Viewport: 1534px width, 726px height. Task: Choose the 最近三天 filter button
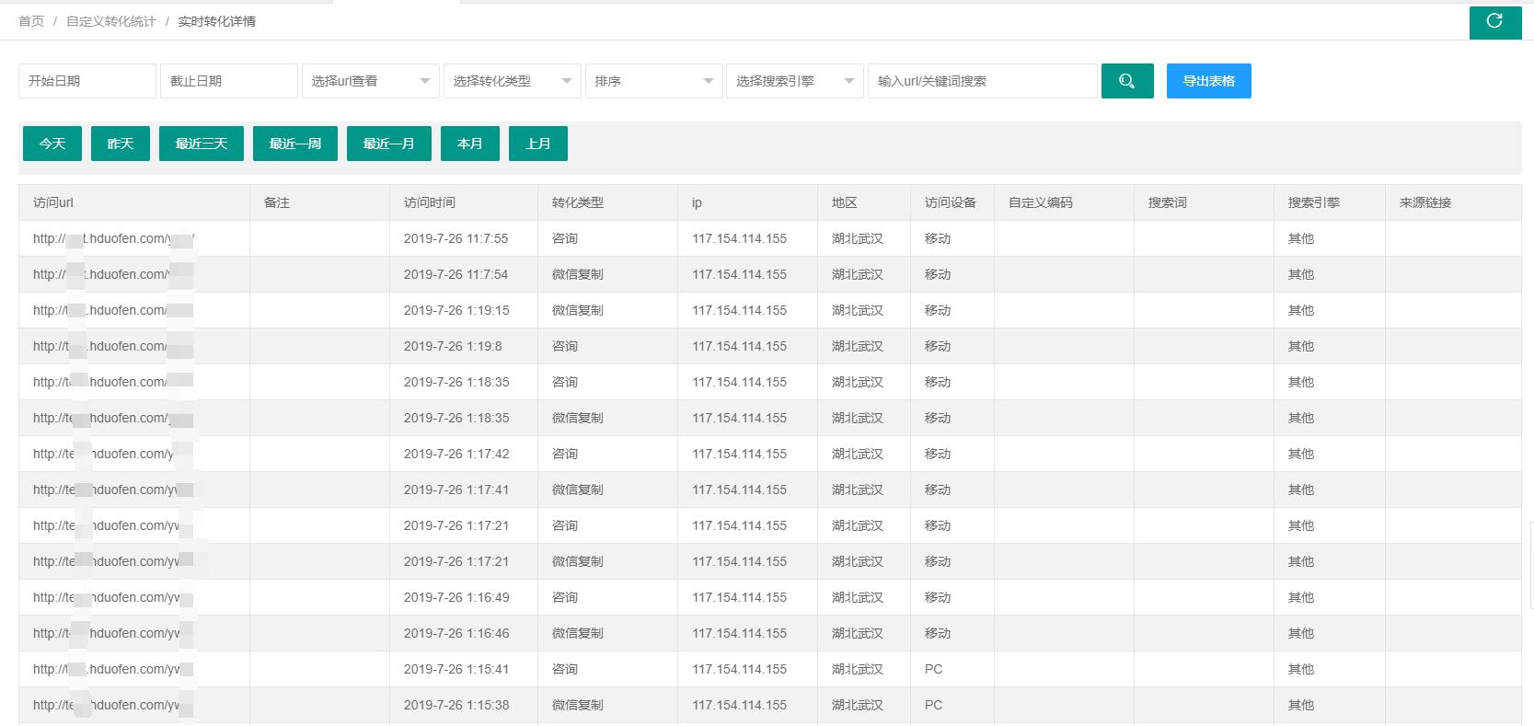pyautogui.click(x=202, y=144)
